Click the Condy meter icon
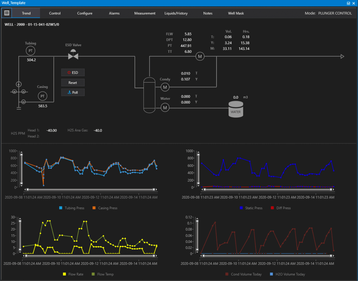The image size is (358, 281). pos(165,87)
